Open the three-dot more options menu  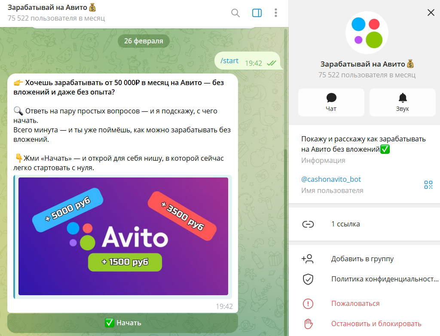click(x=276, y=13)
